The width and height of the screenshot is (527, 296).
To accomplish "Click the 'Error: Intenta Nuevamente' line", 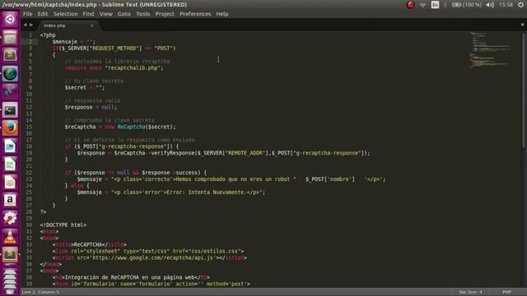I will 171,192.
